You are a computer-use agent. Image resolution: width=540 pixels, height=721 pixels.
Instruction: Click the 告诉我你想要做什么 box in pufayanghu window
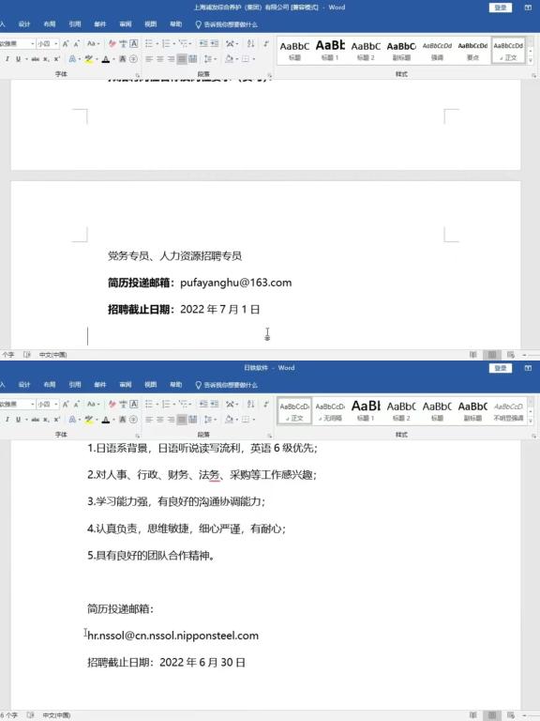pyautogui.click(x=226, y=23)
